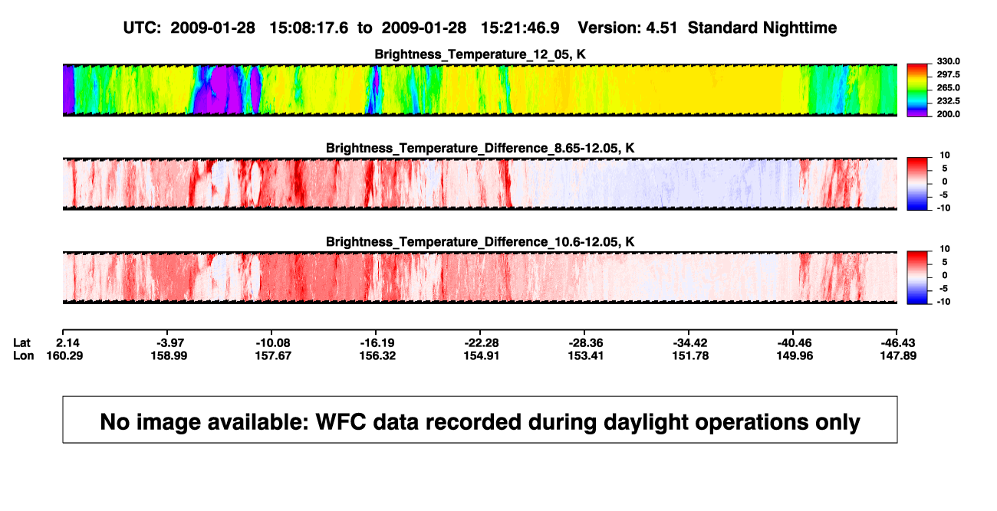The image size is (997, 511).
Task: Click the red-blue colorbar of the 8.65-12.05 plot
Action: pyautogui.click(x=917, y=184)
